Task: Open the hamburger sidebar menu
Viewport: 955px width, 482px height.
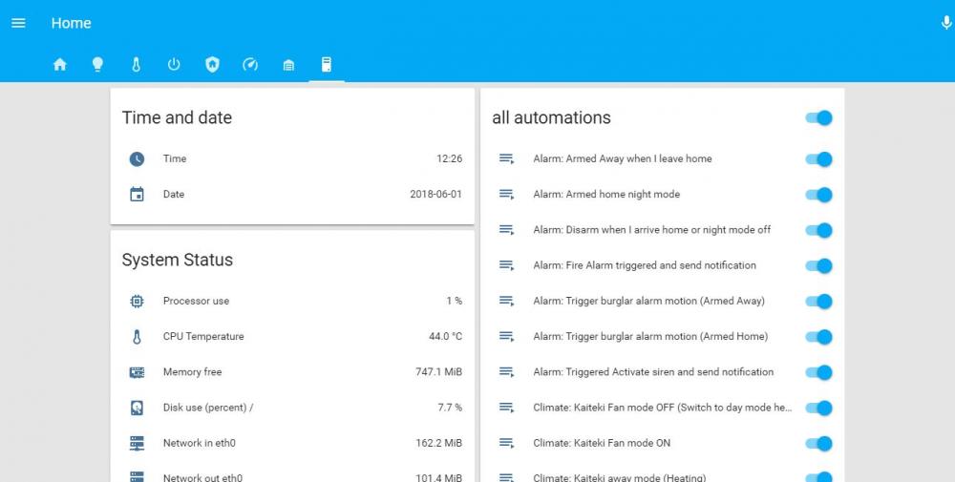Action: click(x=18, y=23)
